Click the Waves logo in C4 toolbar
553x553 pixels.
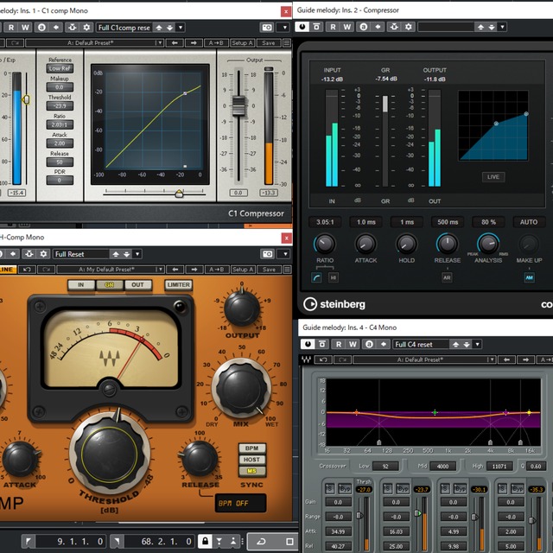point(306,359)
